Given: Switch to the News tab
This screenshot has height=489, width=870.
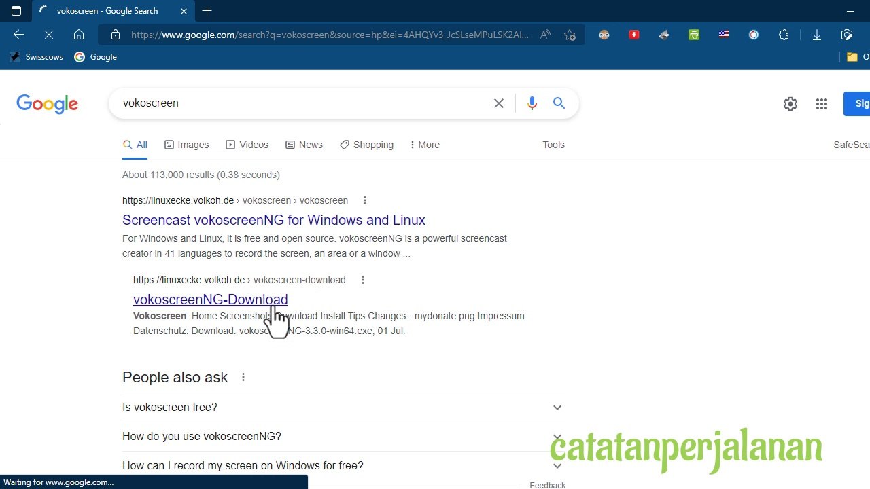Looking at the screenshot, I should click(304, 145).
